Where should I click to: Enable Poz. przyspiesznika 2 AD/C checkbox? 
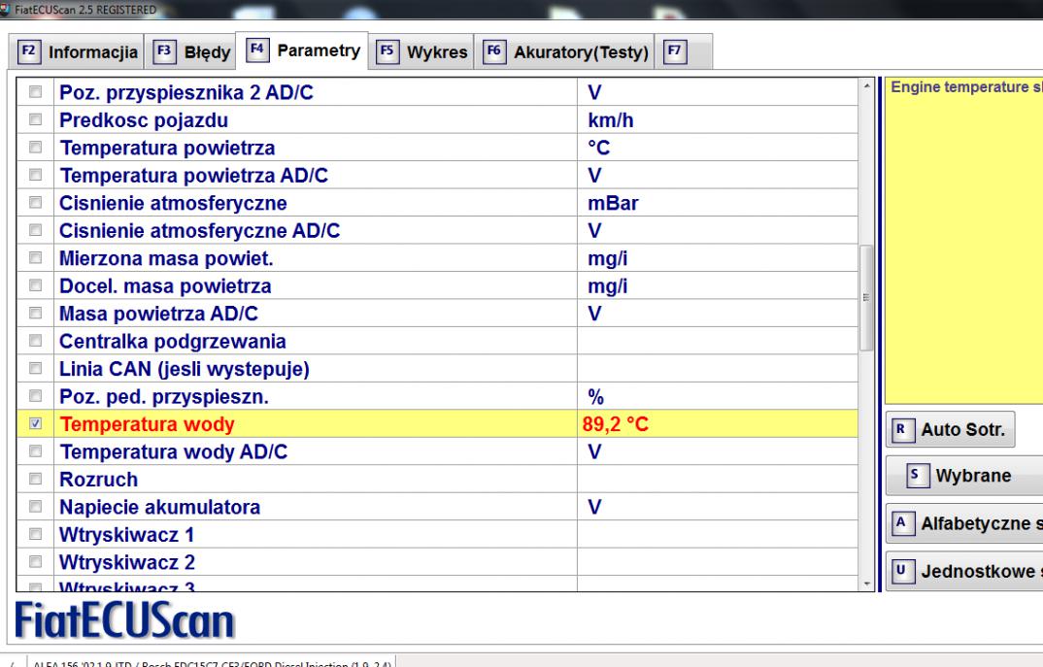pos(35,92)
